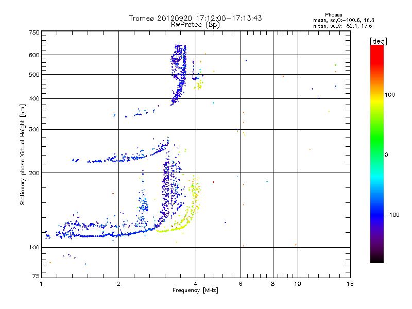Click the x-axis tick label '16'
The width and height of the screenshot is (412, 309).
(350, 284)
